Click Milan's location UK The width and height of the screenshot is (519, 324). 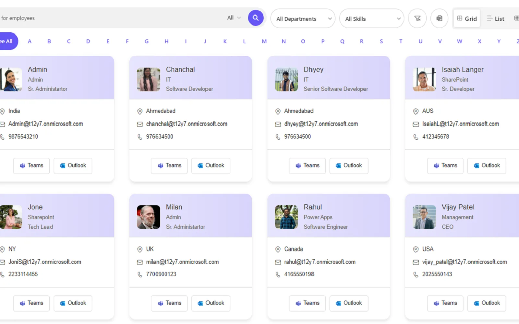point(150,249)
